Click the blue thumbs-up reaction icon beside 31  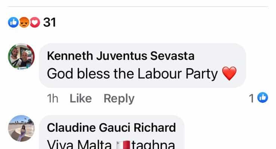pos(13,22)
